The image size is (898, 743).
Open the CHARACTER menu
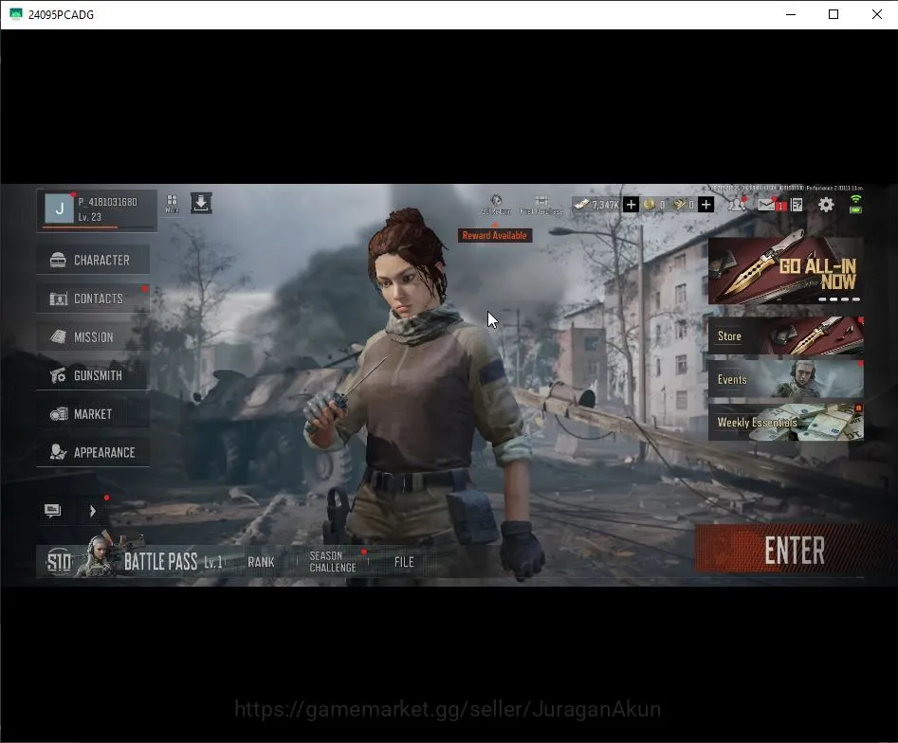[x=93, y=260]
